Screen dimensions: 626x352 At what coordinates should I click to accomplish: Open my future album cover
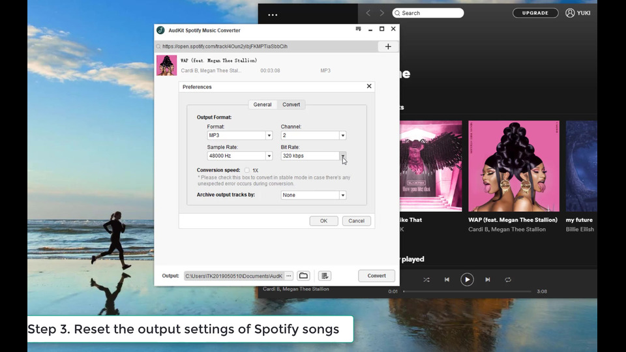(x=581, y=166)
